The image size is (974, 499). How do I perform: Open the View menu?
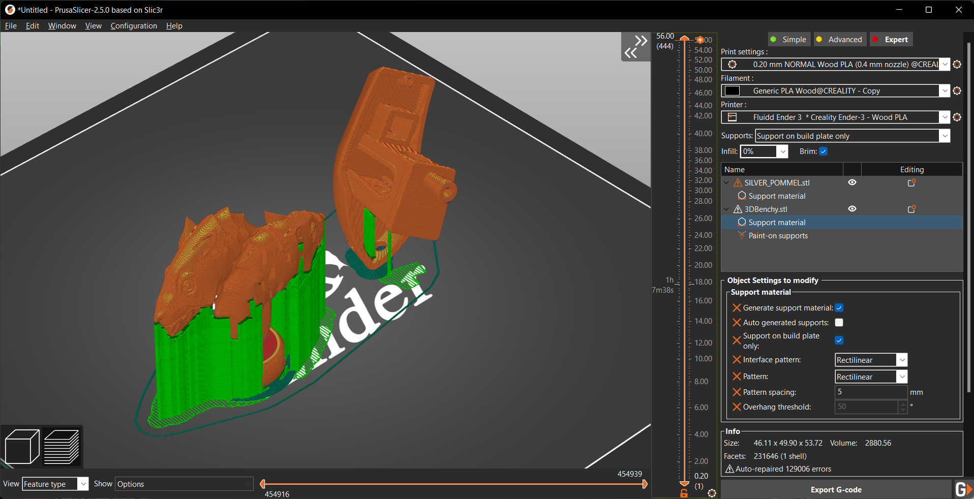94,26
